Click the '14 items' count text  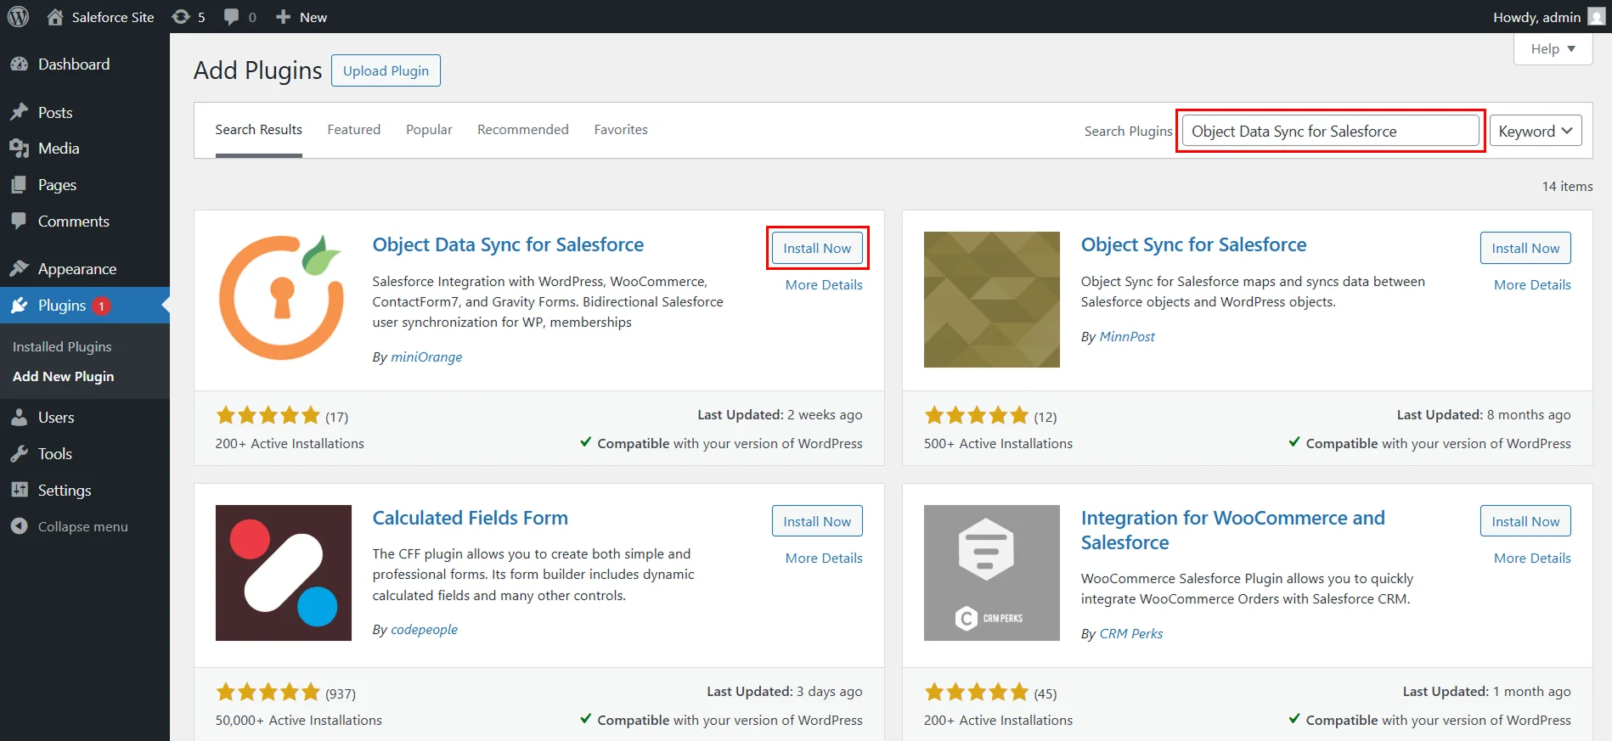[1567, 187]
